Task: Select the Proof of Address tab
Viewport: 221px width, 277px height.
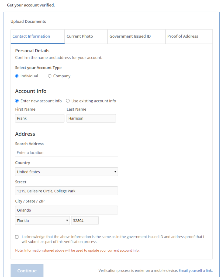Action: 182,36
